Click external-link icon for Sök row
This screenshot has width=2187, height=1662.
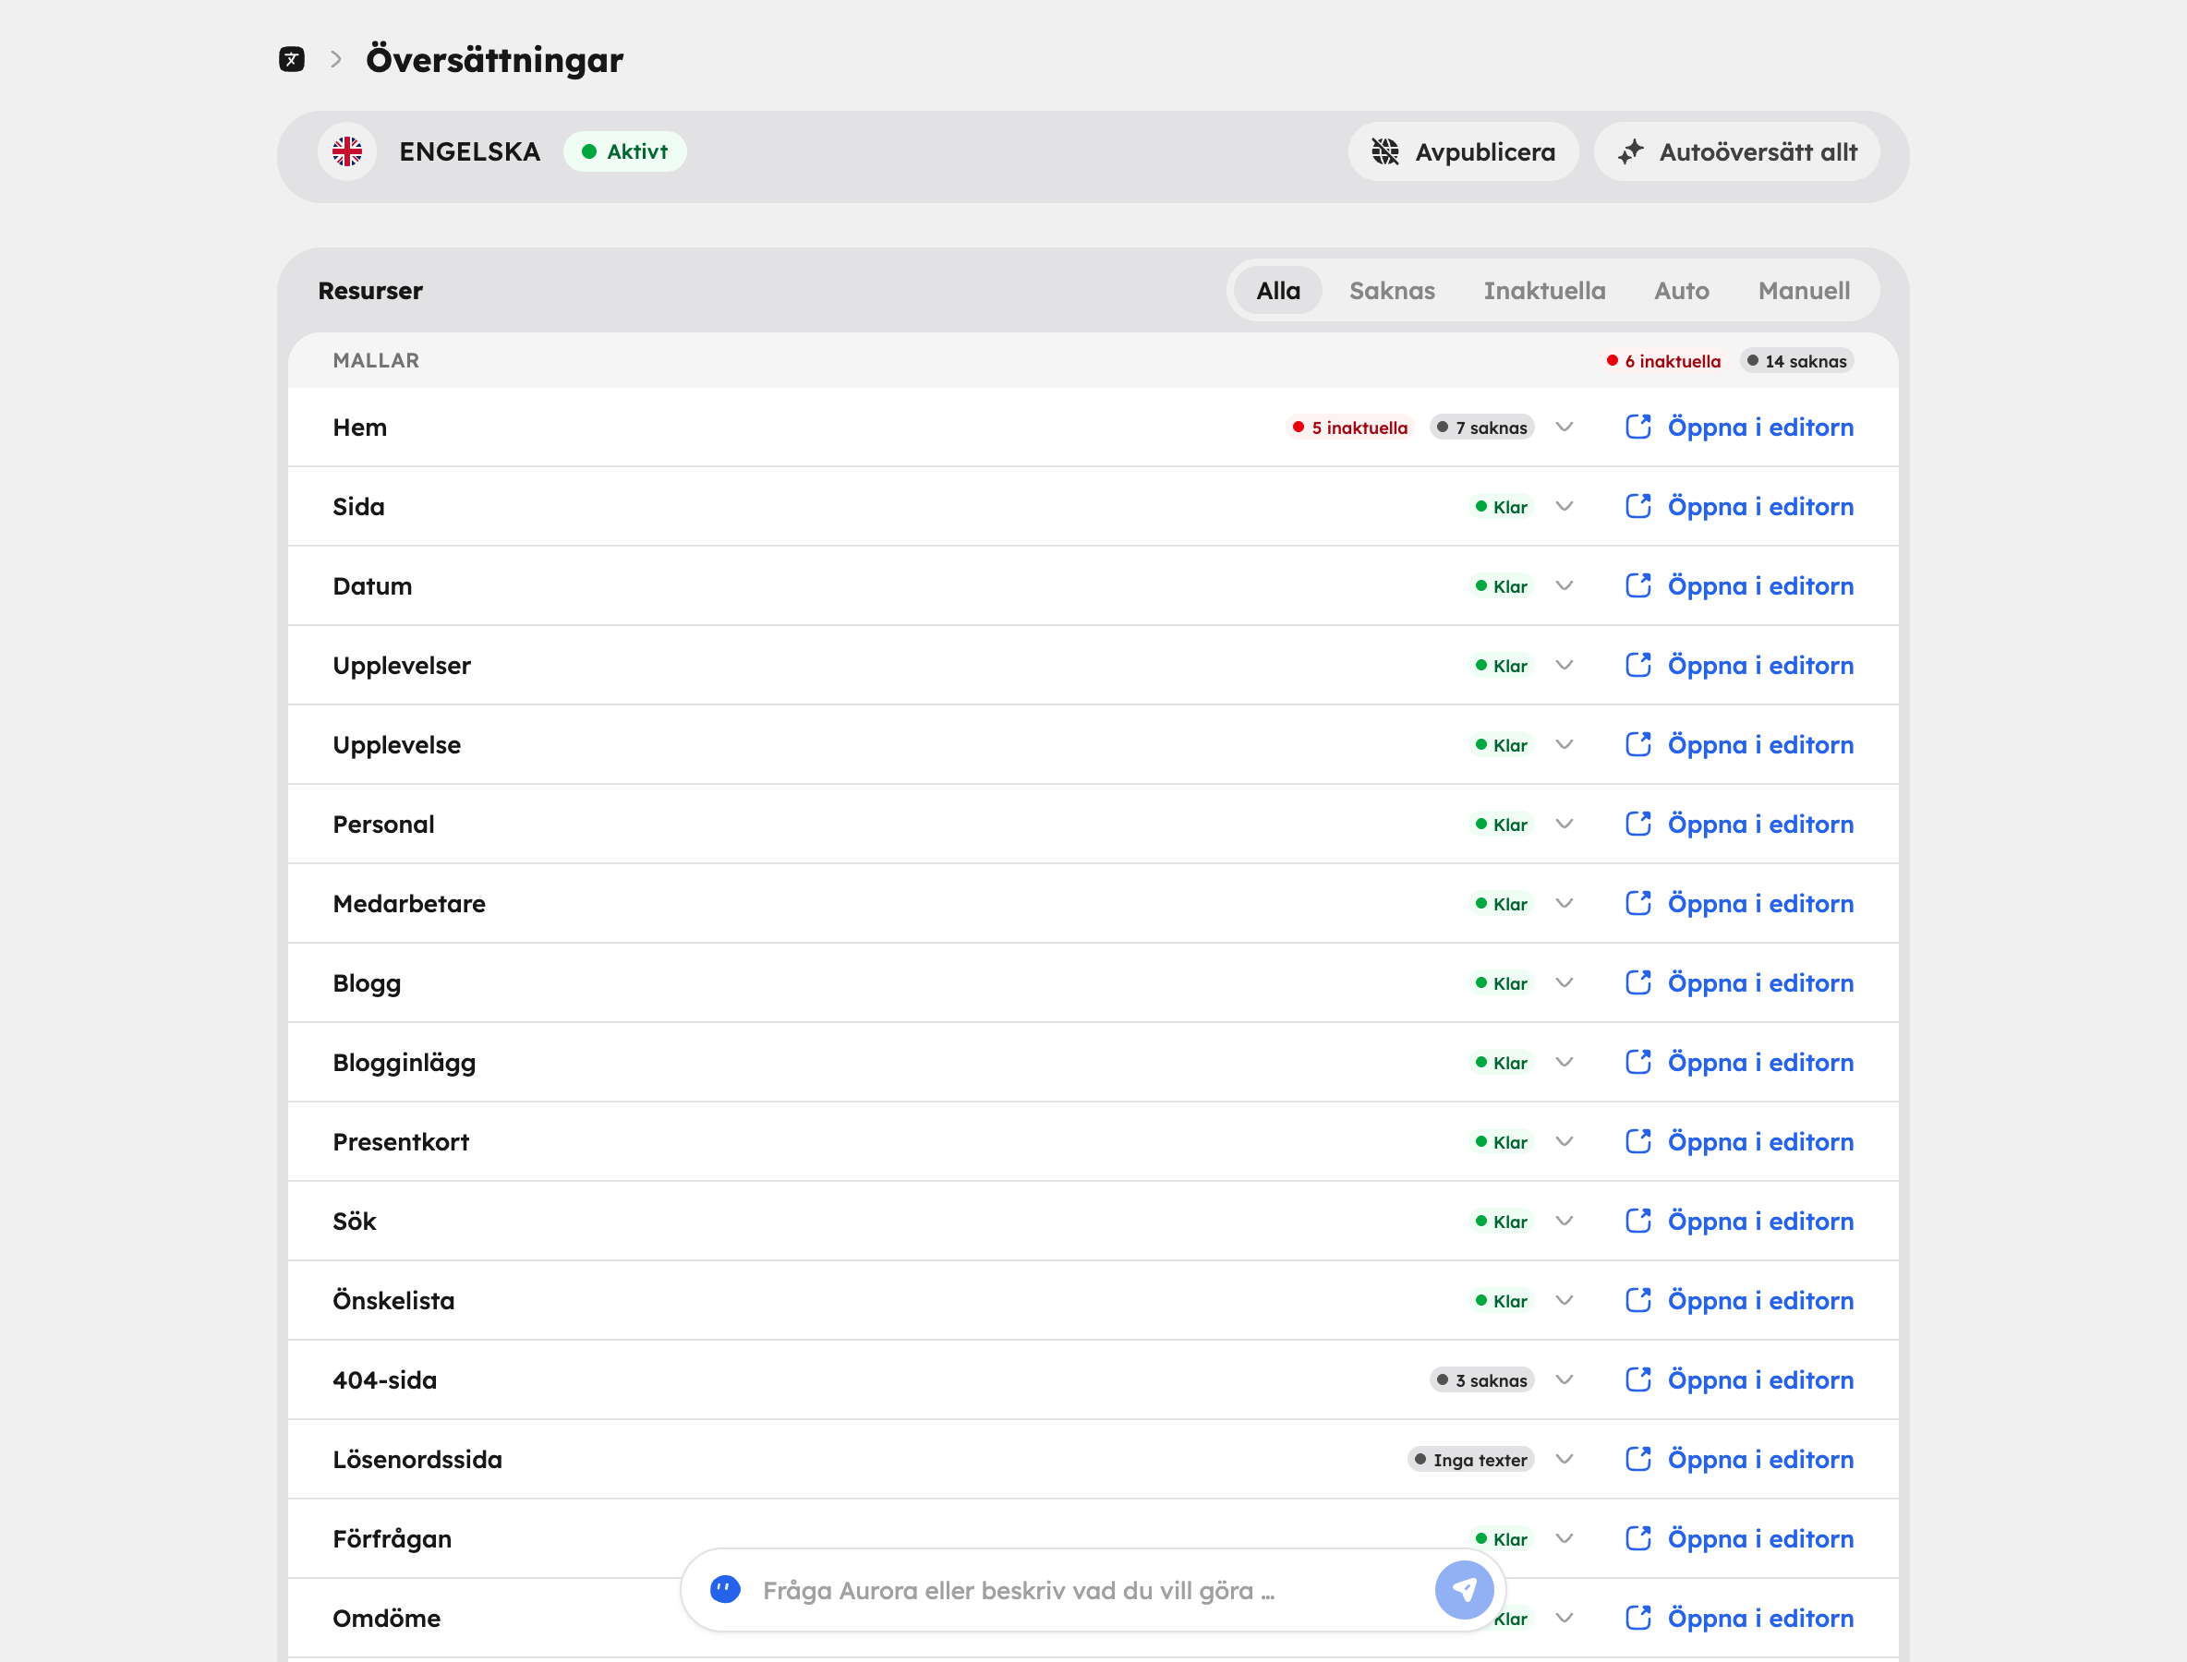[x=1638, y=1221]
